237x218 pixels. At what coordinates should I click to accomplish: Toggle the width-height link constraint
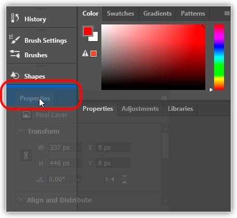click(x=26, y=155)
